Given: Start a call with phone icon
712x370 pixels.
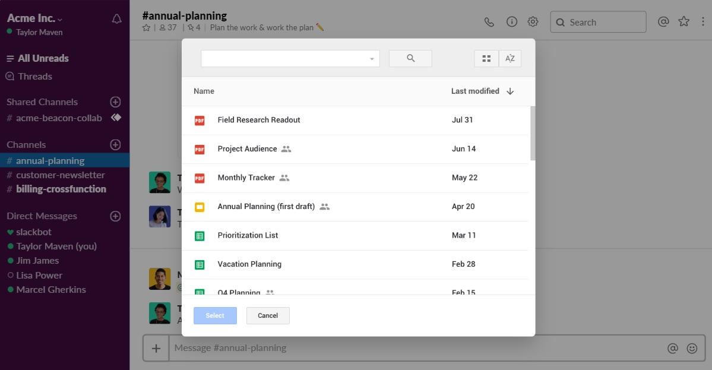Looking at the screenshot, I should (489, 22).
